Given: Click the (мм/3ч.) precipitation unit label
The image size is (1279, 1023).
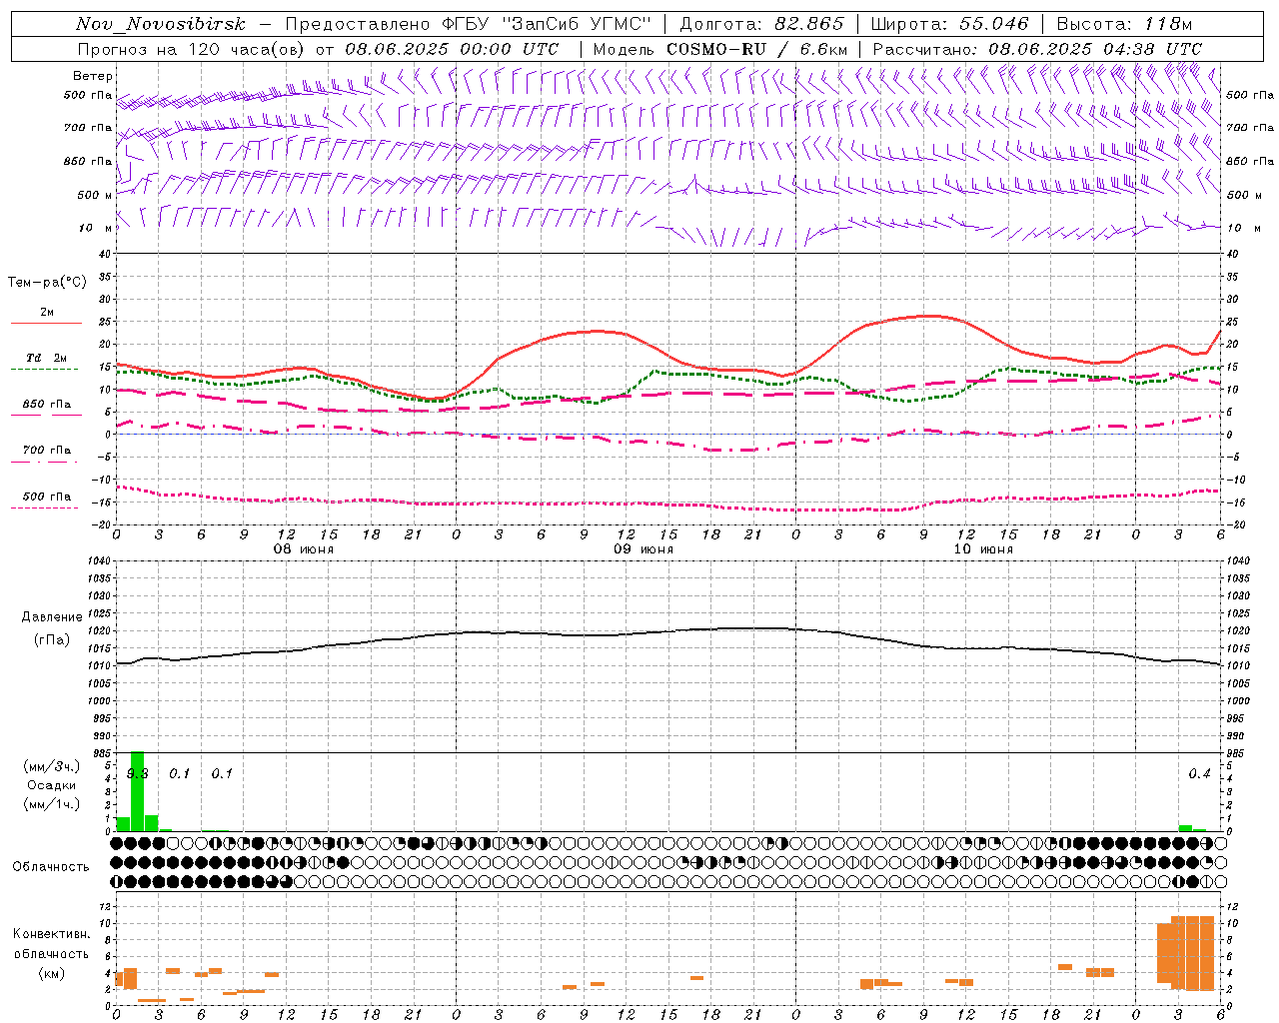Looking at the screenshot, I should click(x=51, y=766).
